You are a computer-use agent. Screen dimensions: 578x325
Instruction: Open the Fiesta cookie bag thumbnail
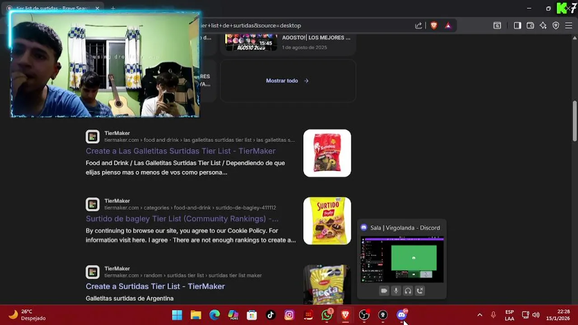point(327,284)
